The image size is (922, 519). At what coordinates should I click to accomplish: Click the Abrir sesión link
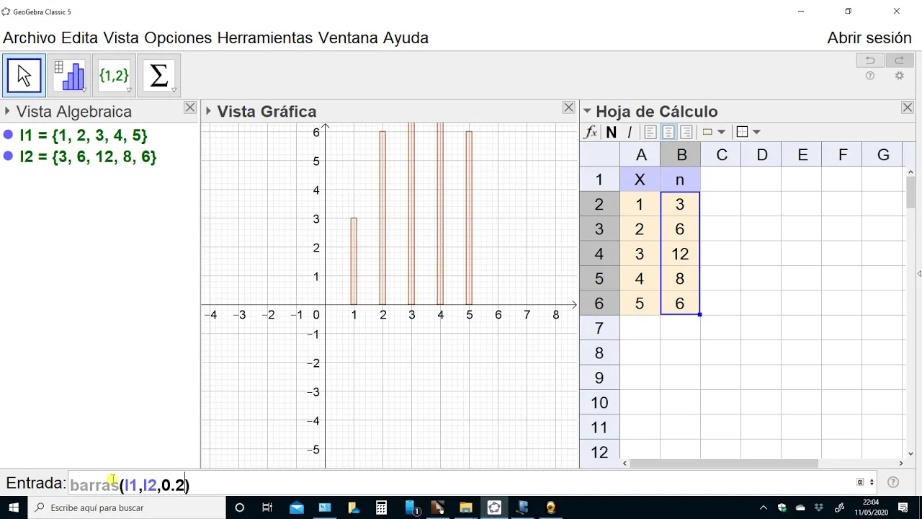click(x=869, y=38)
